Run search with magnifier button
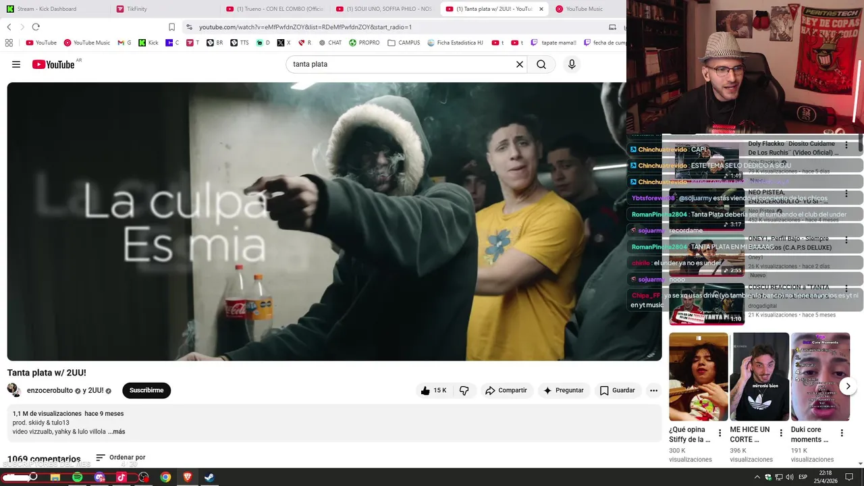Image resolution: width=864 pixels, height=486 pixels. pos(541,65)
